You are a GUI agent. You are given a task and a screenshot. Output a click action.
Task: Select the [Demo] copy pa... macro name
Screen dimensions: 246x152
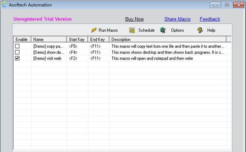point(48,46)
